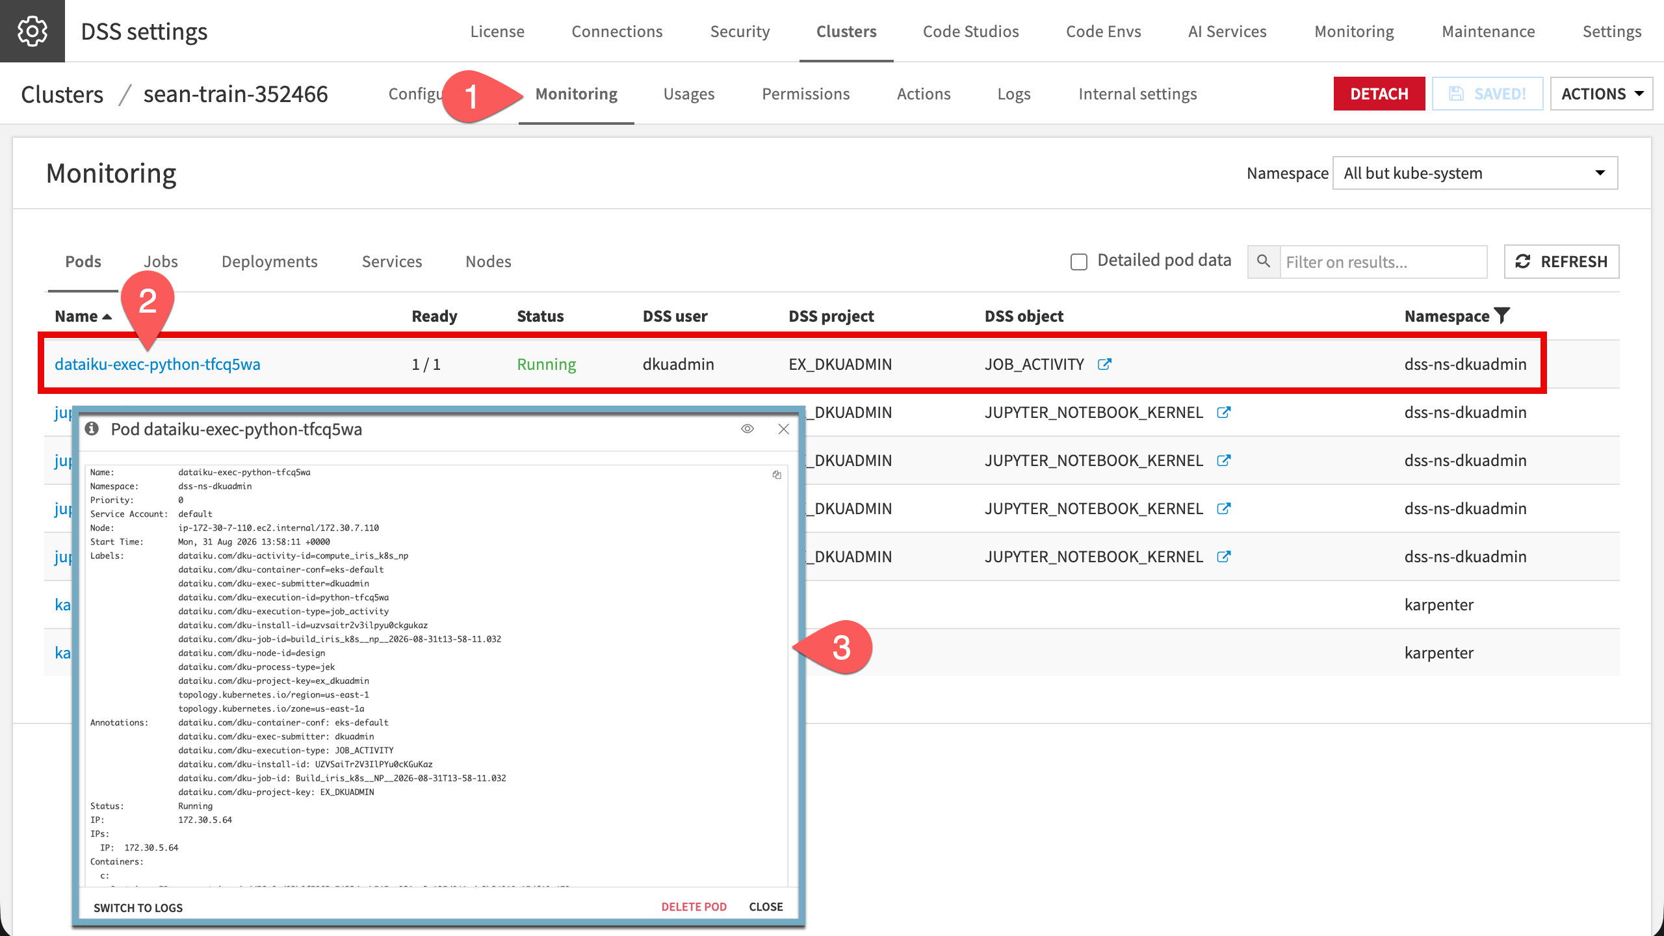This screenshot has height=936, width=1664.
Task: Open external link for third JUPYTER_NOTEBOOK_KERNEL row
Action: [1224, 508]
